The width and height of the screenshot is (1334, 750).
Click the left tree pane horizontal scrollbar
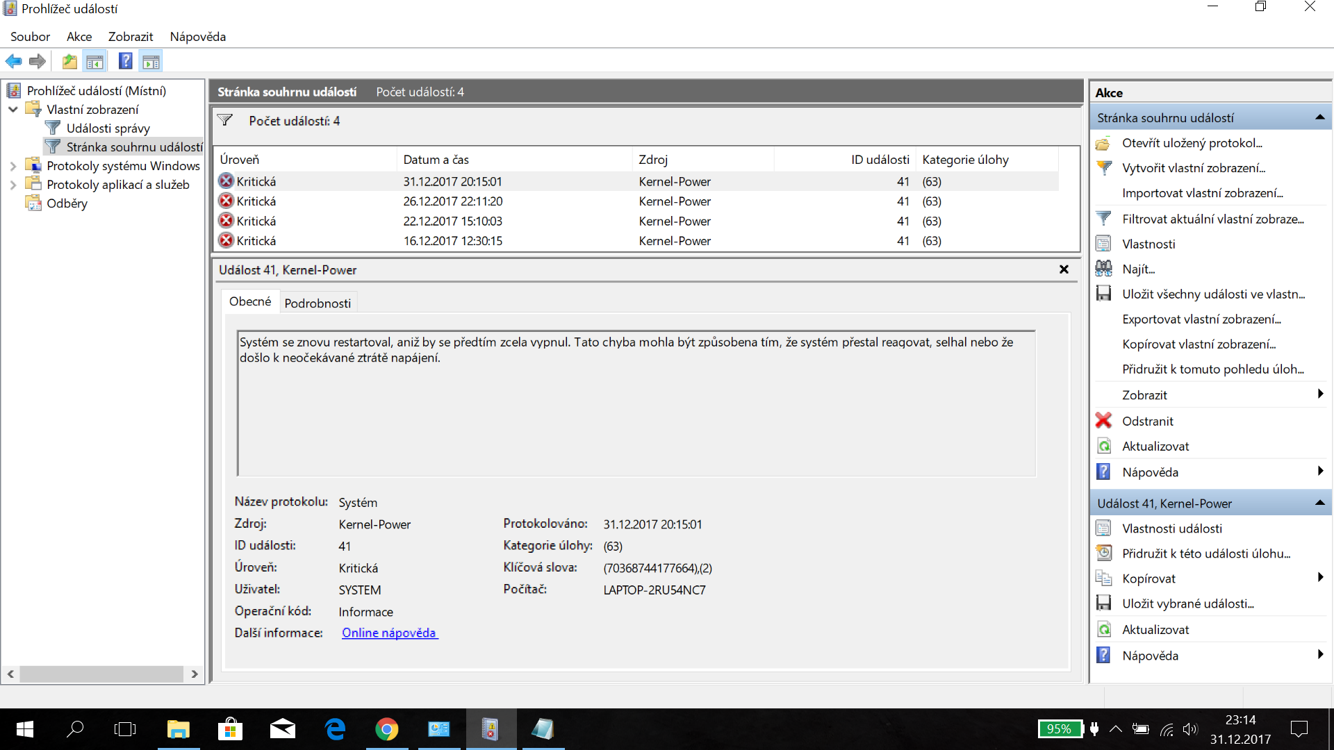(101, 674)
